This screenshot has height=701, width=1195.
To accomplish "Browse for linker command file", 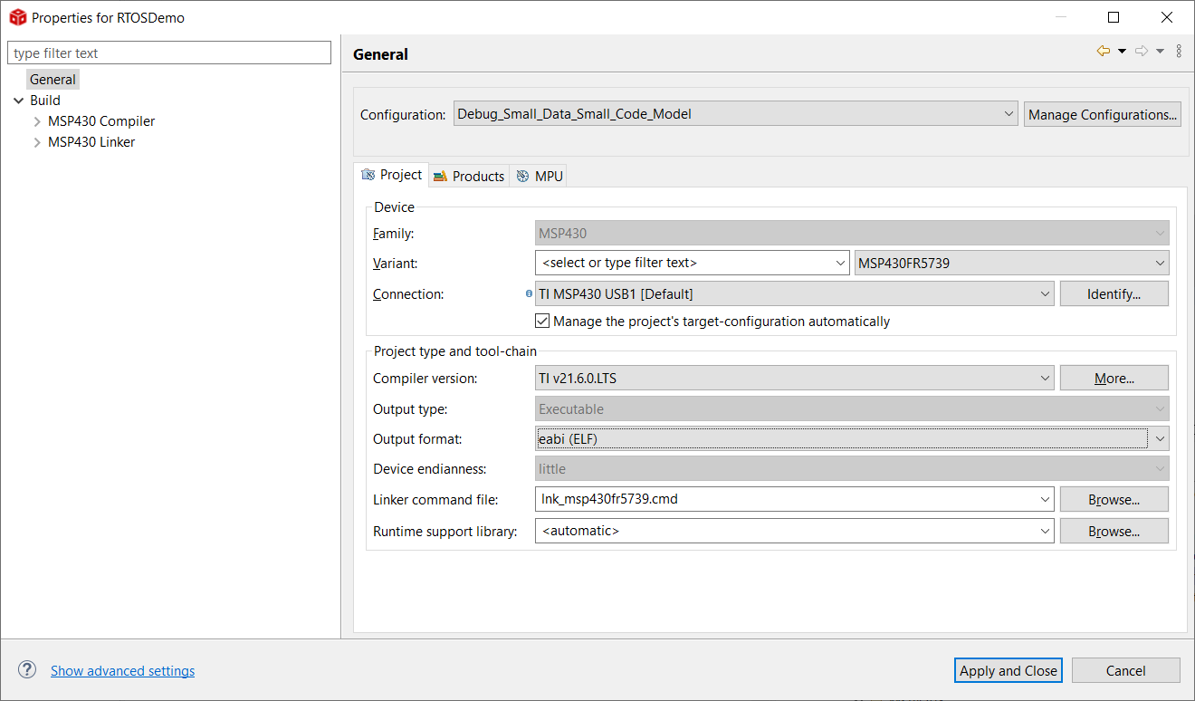I will pos(1114,499).
